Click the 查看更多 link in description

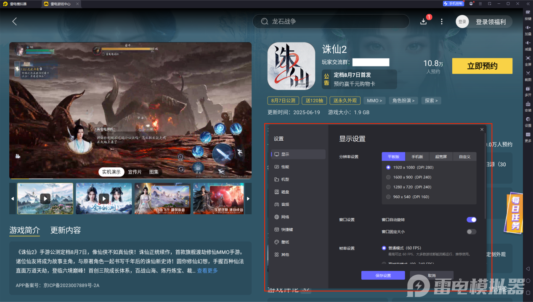coord(207,270)
